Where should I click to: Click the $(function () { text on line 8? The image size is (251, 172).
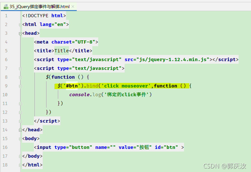pyautogui.click(x=67, y=77)
